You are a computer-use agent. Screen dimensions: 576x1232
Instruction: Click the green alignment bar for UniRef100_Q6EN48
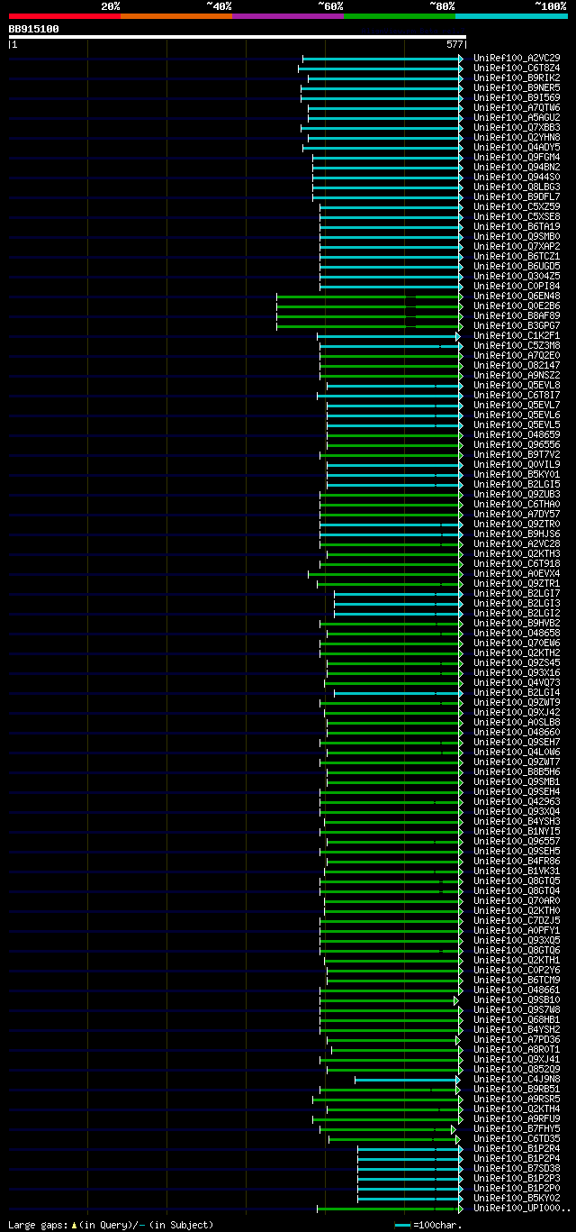click(x=370, y=296)
